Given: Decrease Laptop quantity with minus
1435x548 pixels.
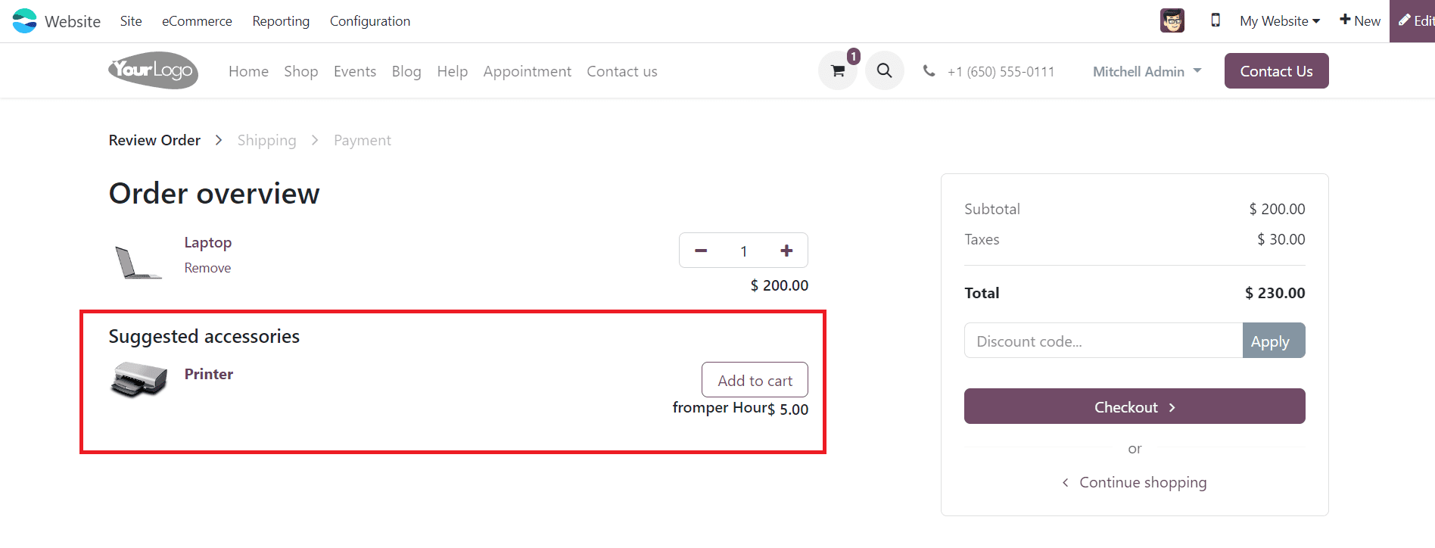Looking at the screenshot, I should (701, 251).
